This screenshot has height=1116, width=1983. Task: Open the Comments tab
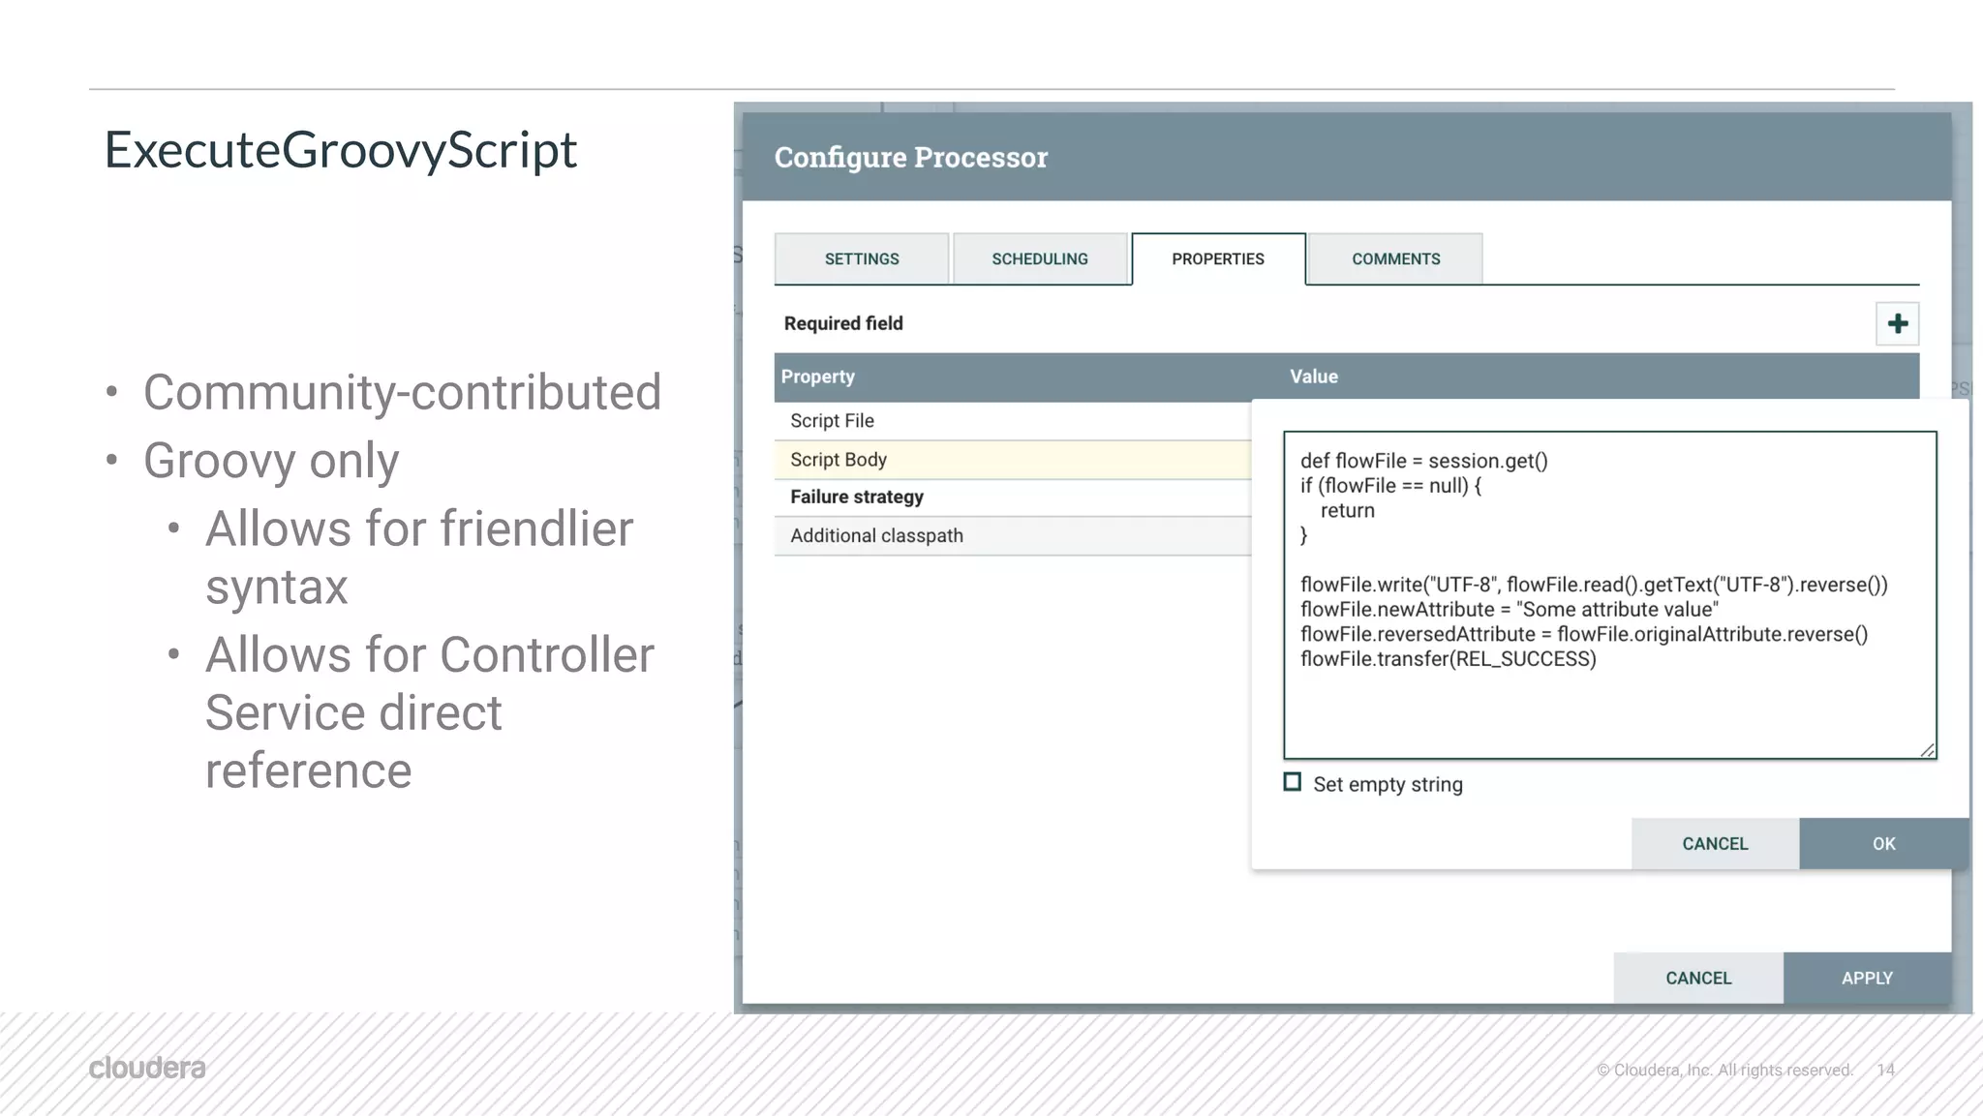coord(1395,258)
